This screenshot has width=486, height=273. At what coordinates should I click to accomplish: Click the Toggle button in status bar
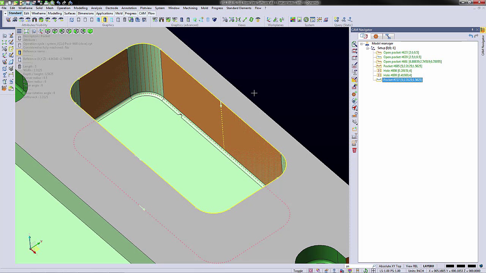point(298,271)
